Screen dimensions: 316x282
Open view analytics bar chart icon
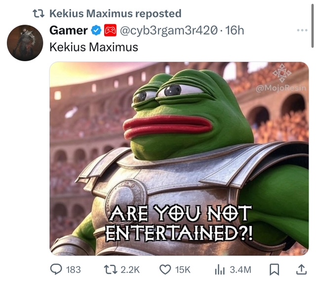[220, 270]
